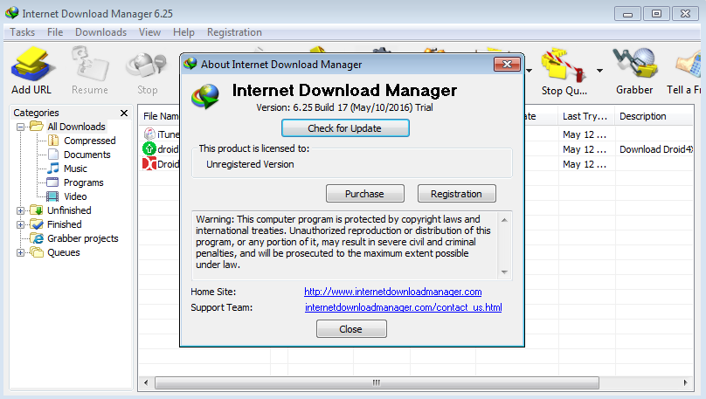This screenshot has height=399, width=706.
Task: Click the Unregistered Version license text
Action: 250,164
